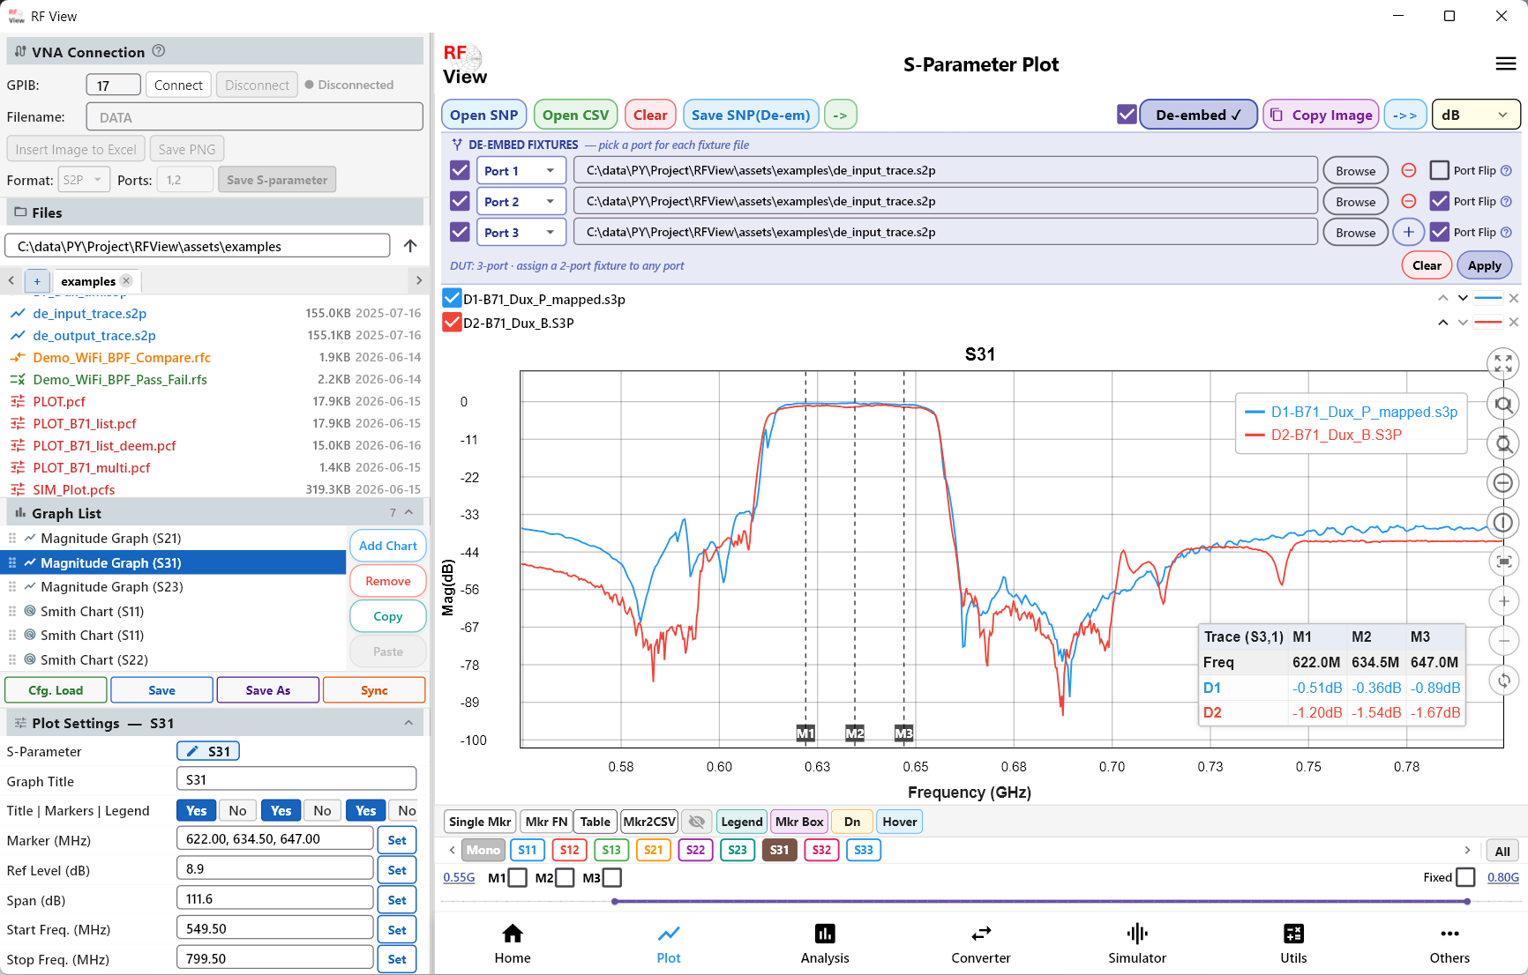The height and width of the screenshot is (975, 1528).
Task: Click the Mkr2CSV button
Action: (x=649, y=822)
